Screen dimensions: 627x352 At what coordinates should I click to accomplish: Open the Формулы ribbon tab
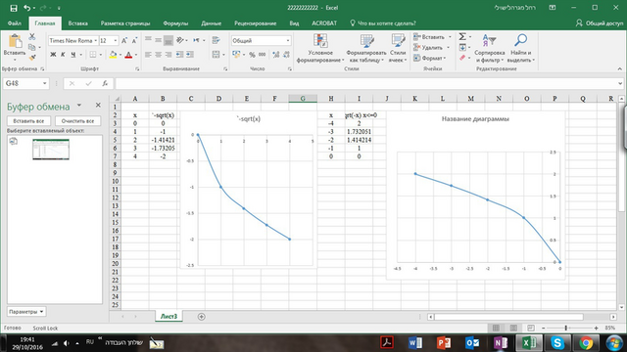pos(175,23)
